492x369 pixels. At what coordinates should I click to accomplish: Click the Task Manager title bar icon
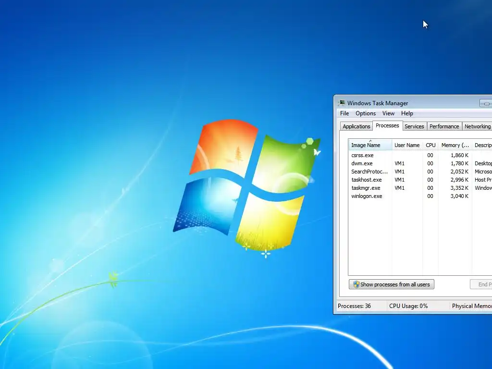click(x=342, y=103)
